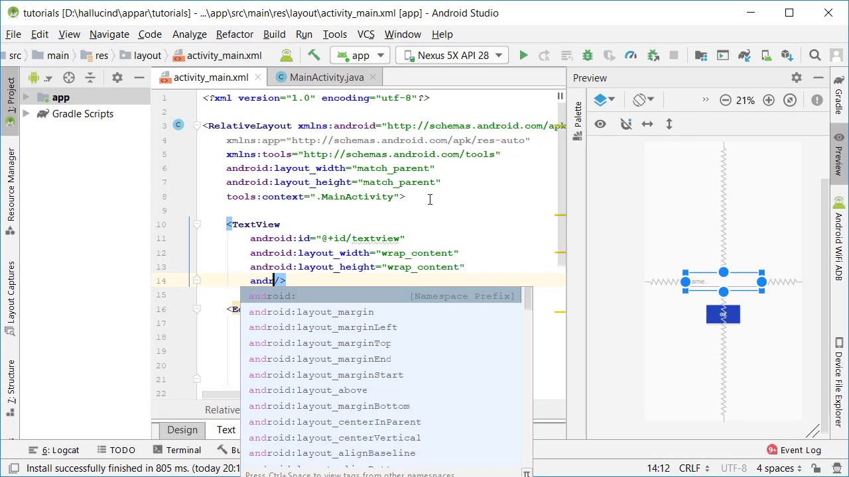Image resolution: width=849 pixels, height=477 pixels.
Task: Click the Make Project hammer icon
Action: click(314, 56)
